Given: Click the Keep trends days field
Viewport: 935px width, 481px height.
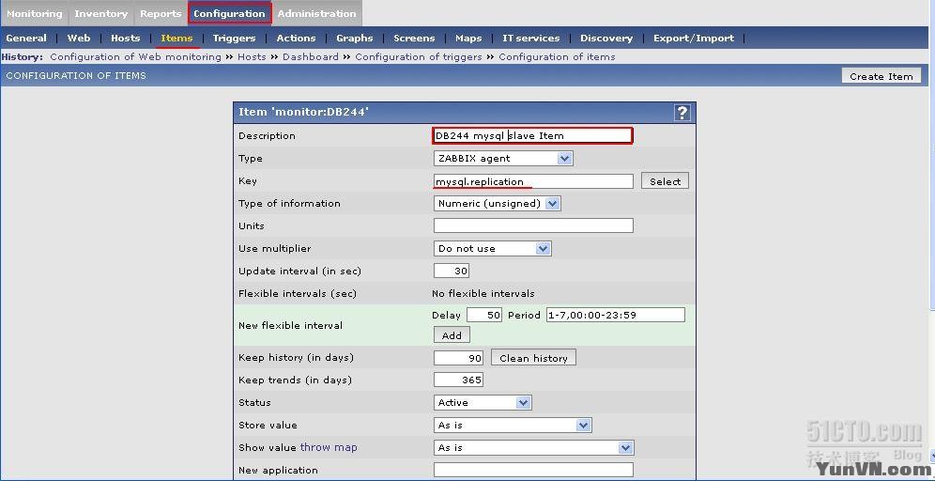Looking at the screenshot, I should coord(458,380).
